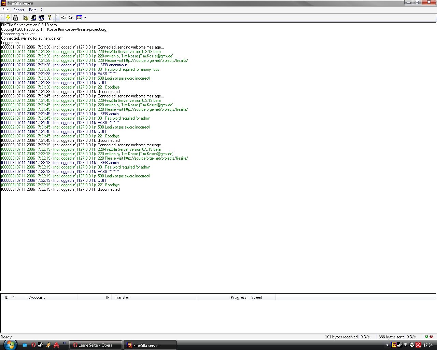437x350 pixels.
Task: Click the padlock lock-server icon
Action: pos(16,17)
